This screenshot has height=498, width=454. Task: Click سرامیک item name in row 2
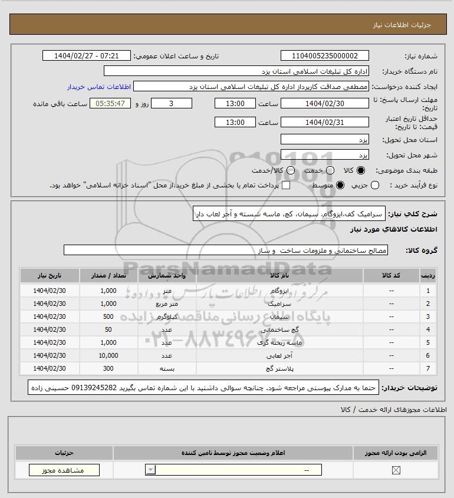279,304
